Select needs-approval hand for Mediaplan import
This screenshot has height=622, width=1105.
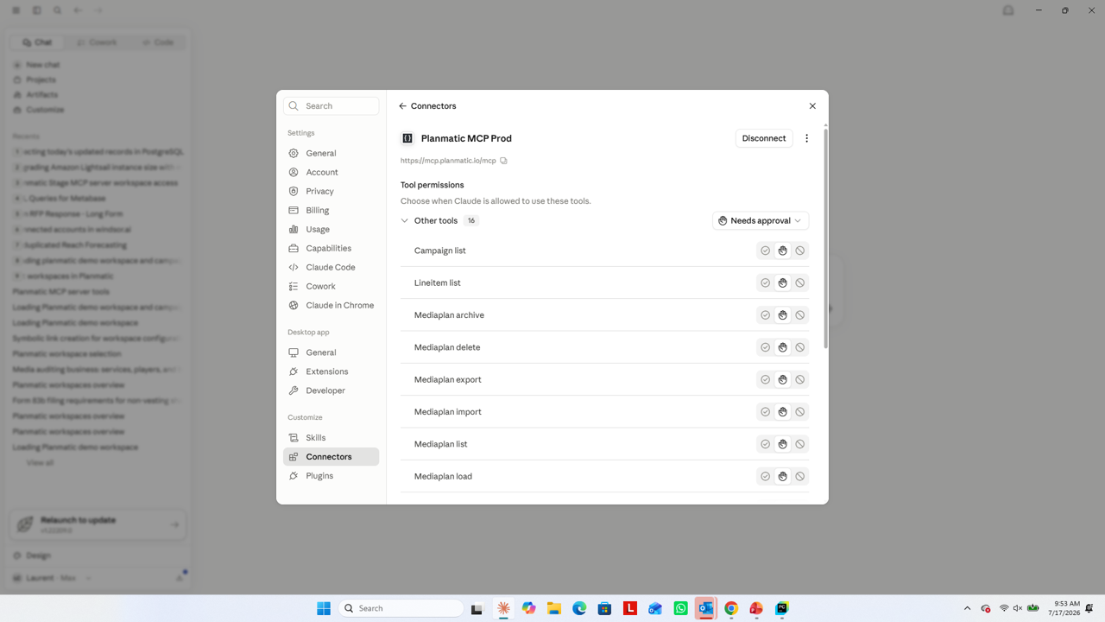(783, 412)
